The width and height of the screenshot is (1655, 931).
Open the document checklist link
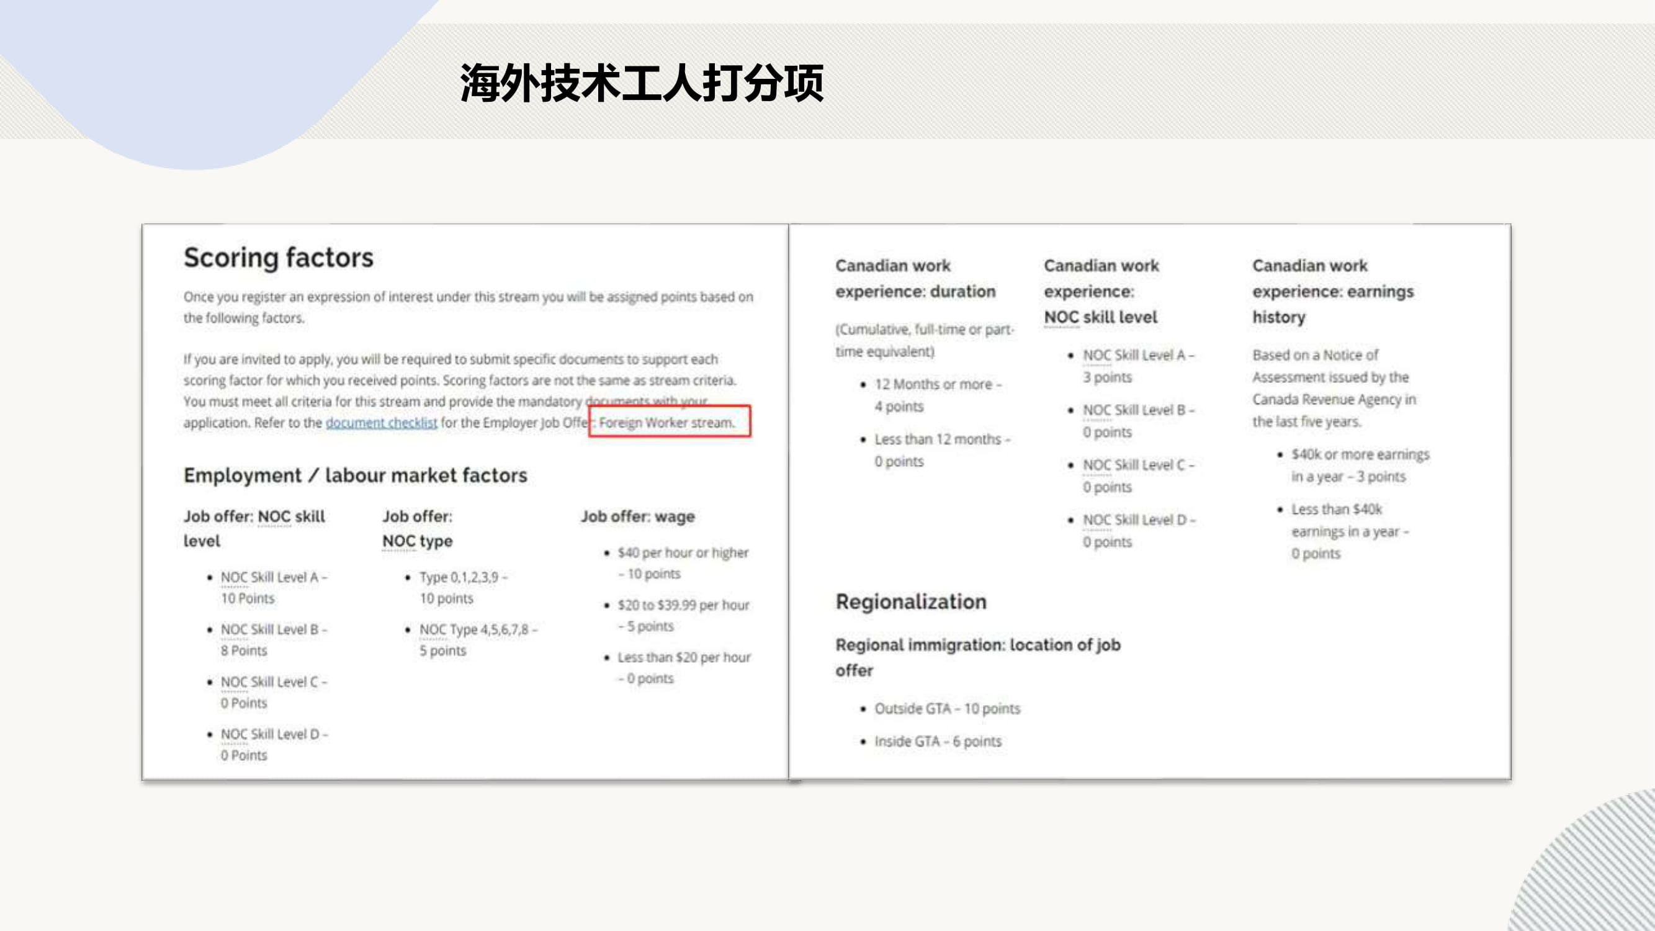381,423
